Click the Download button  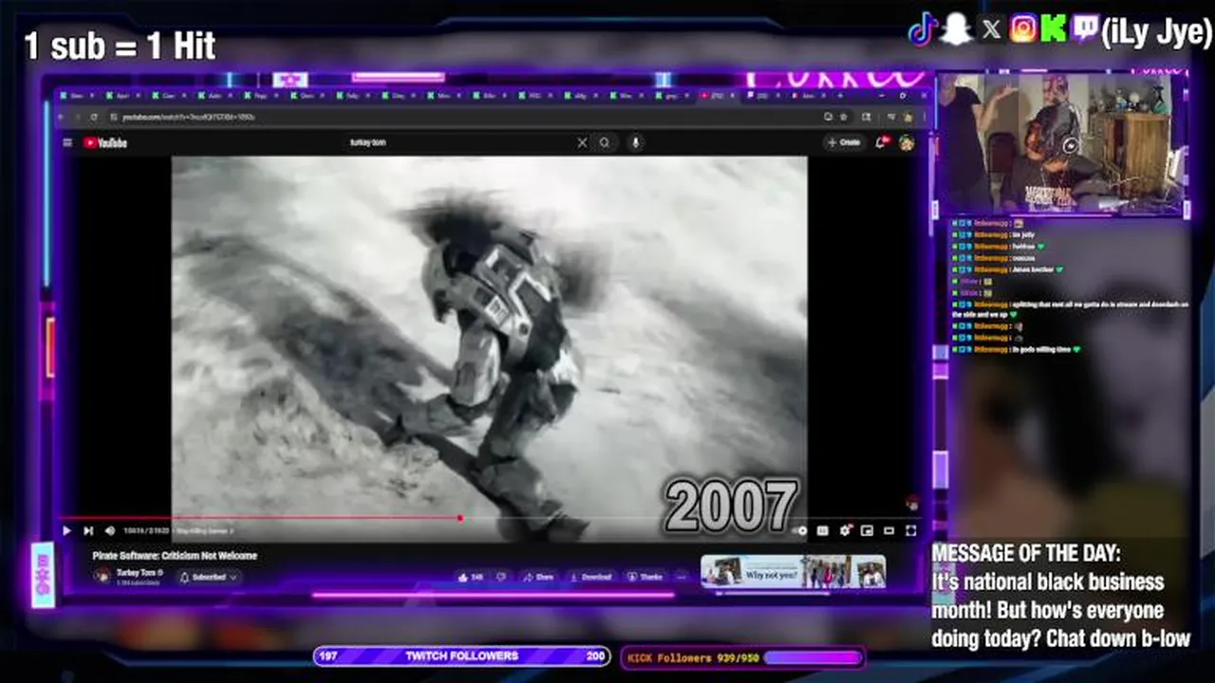click(591, 577)
